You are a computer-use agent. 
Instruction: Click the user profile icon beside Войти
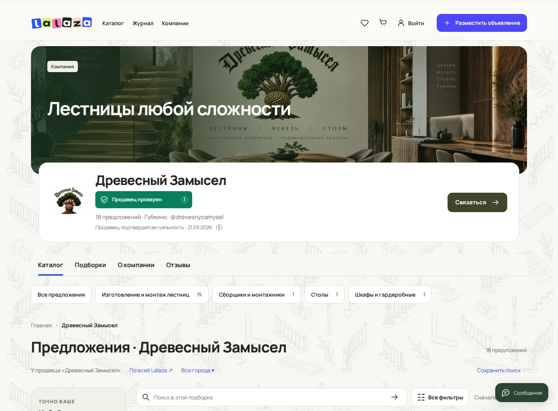[401, 23]
